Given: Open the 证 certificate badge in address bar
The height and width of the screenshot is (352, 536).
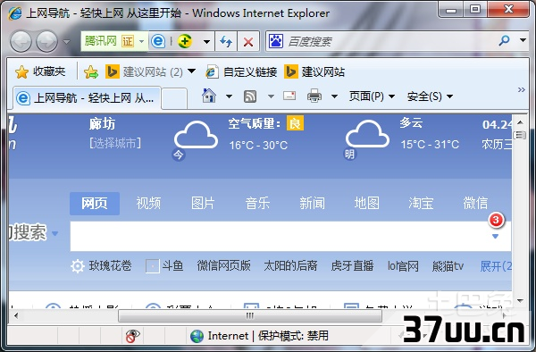Looking at the screenshot, I should pyautogui.click(x=128, y=41).
